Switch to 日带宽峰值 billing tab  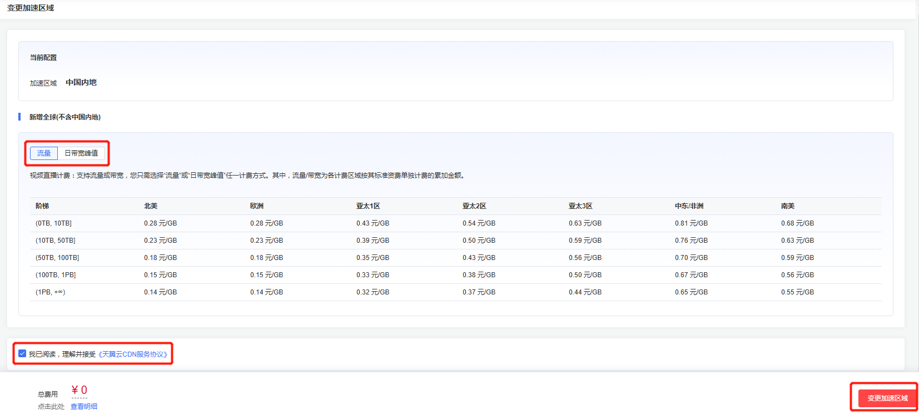tap(81, 153)
